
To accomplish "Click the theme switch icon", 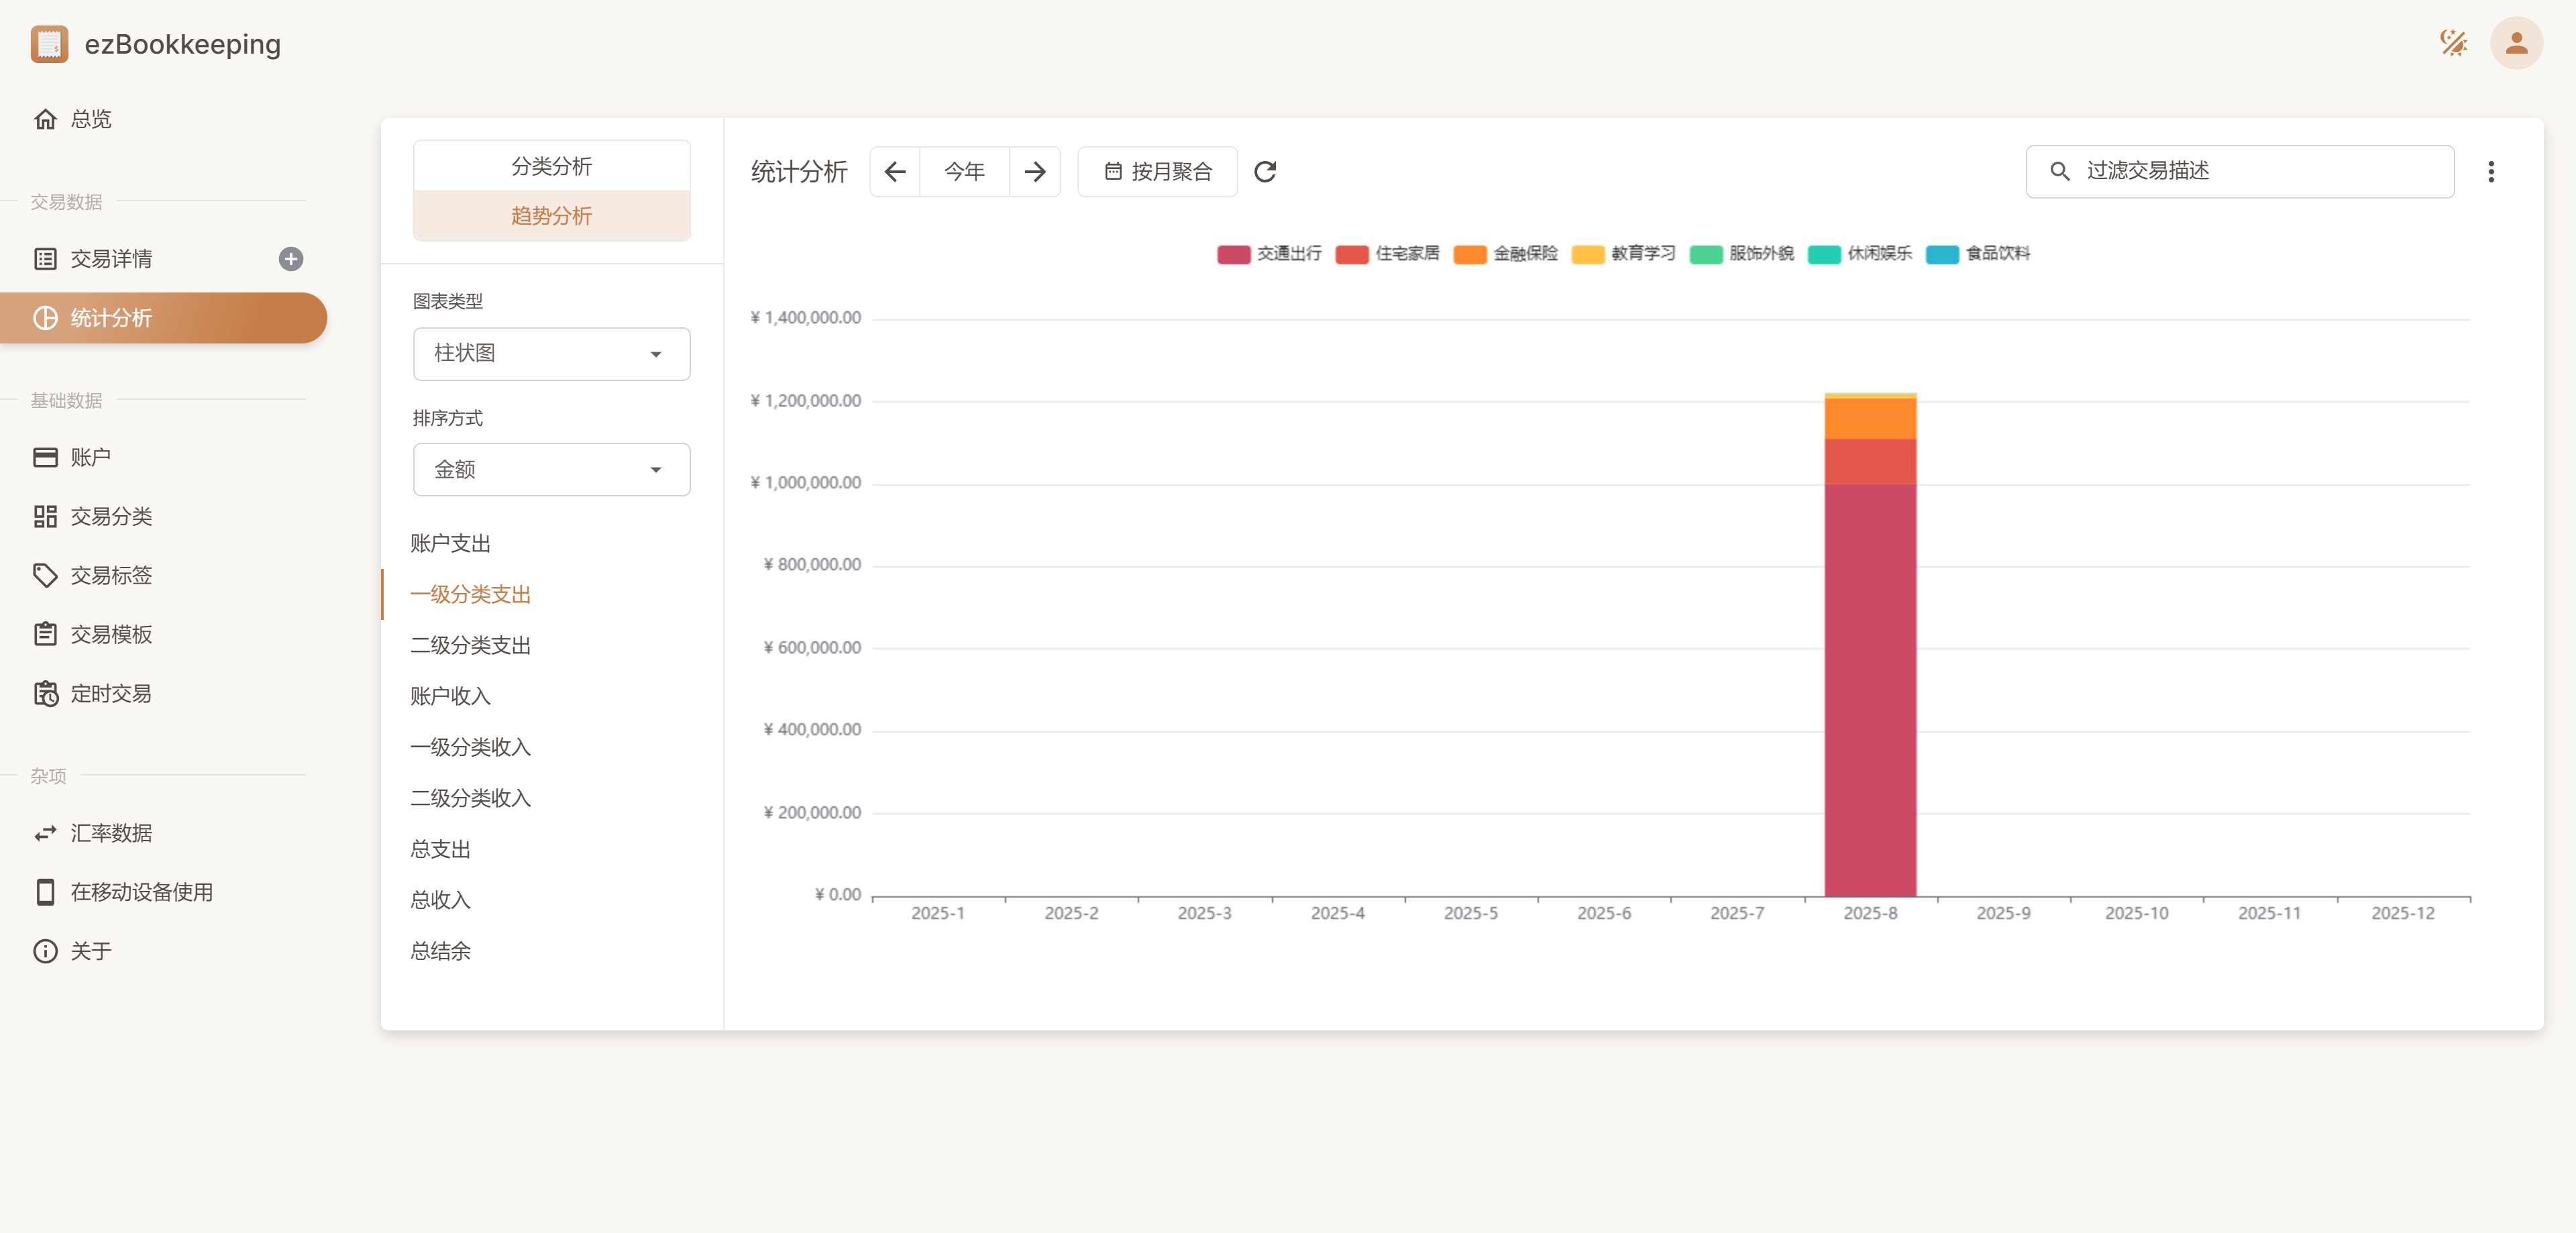I will pos(2453,43).
